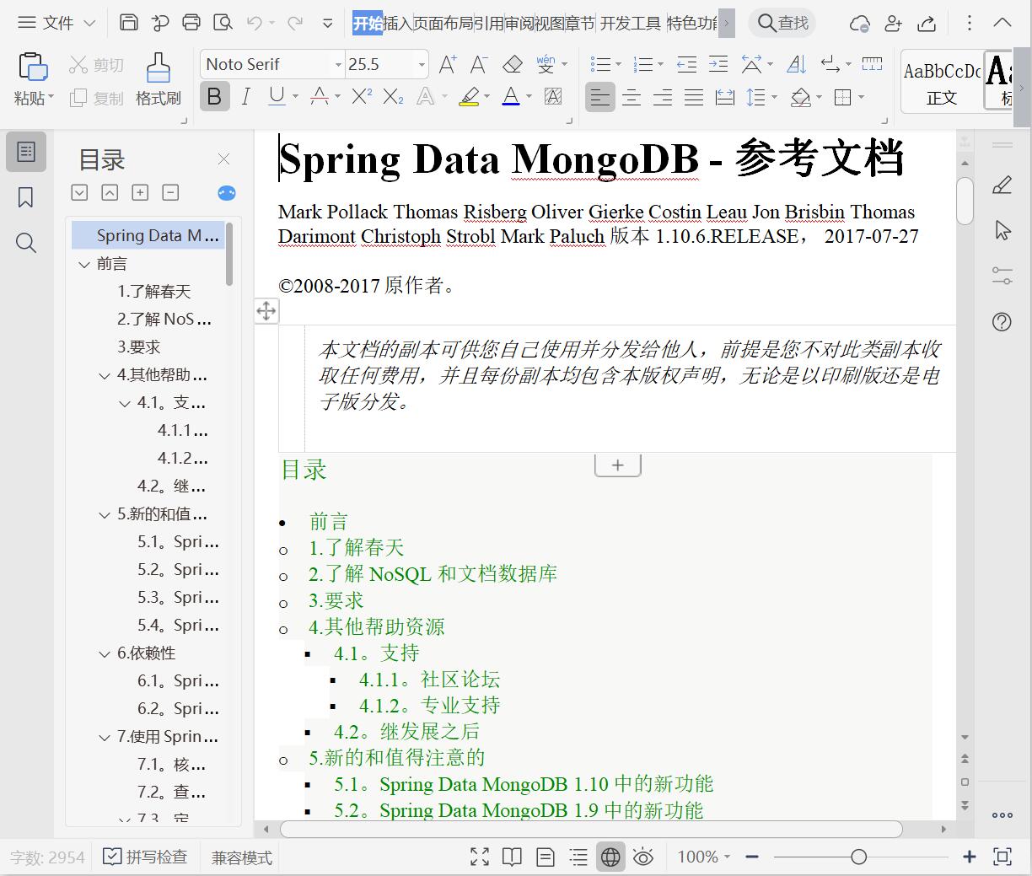Viewport: 1032px width, 876px height.
Task: Open the help question mark icon
Action: [x=1002, y=321]
